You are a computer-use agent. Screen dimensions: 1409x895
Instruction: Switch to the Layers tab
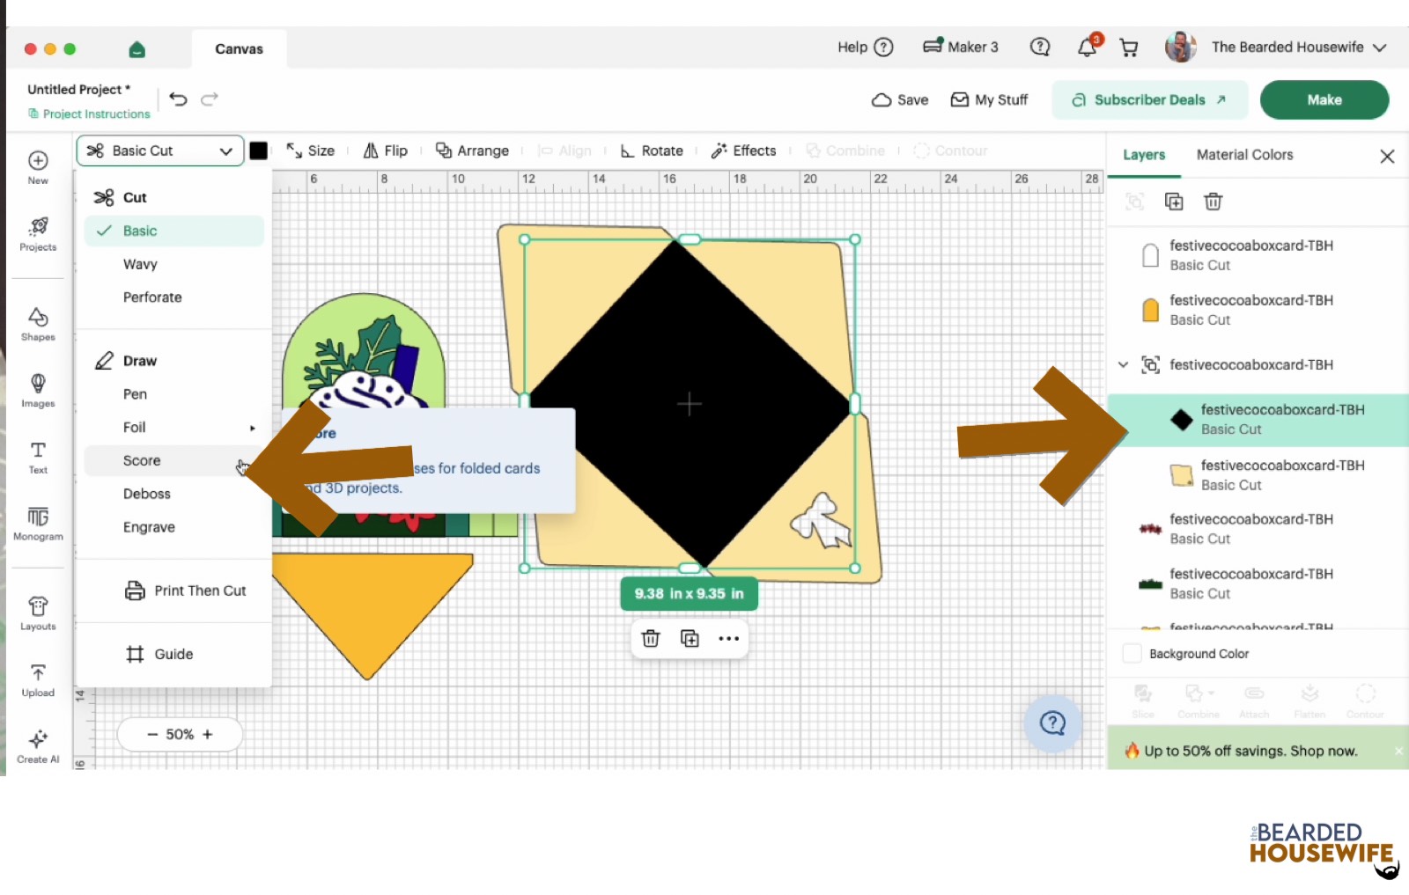pyautogui.click(x=1144, y=155)
